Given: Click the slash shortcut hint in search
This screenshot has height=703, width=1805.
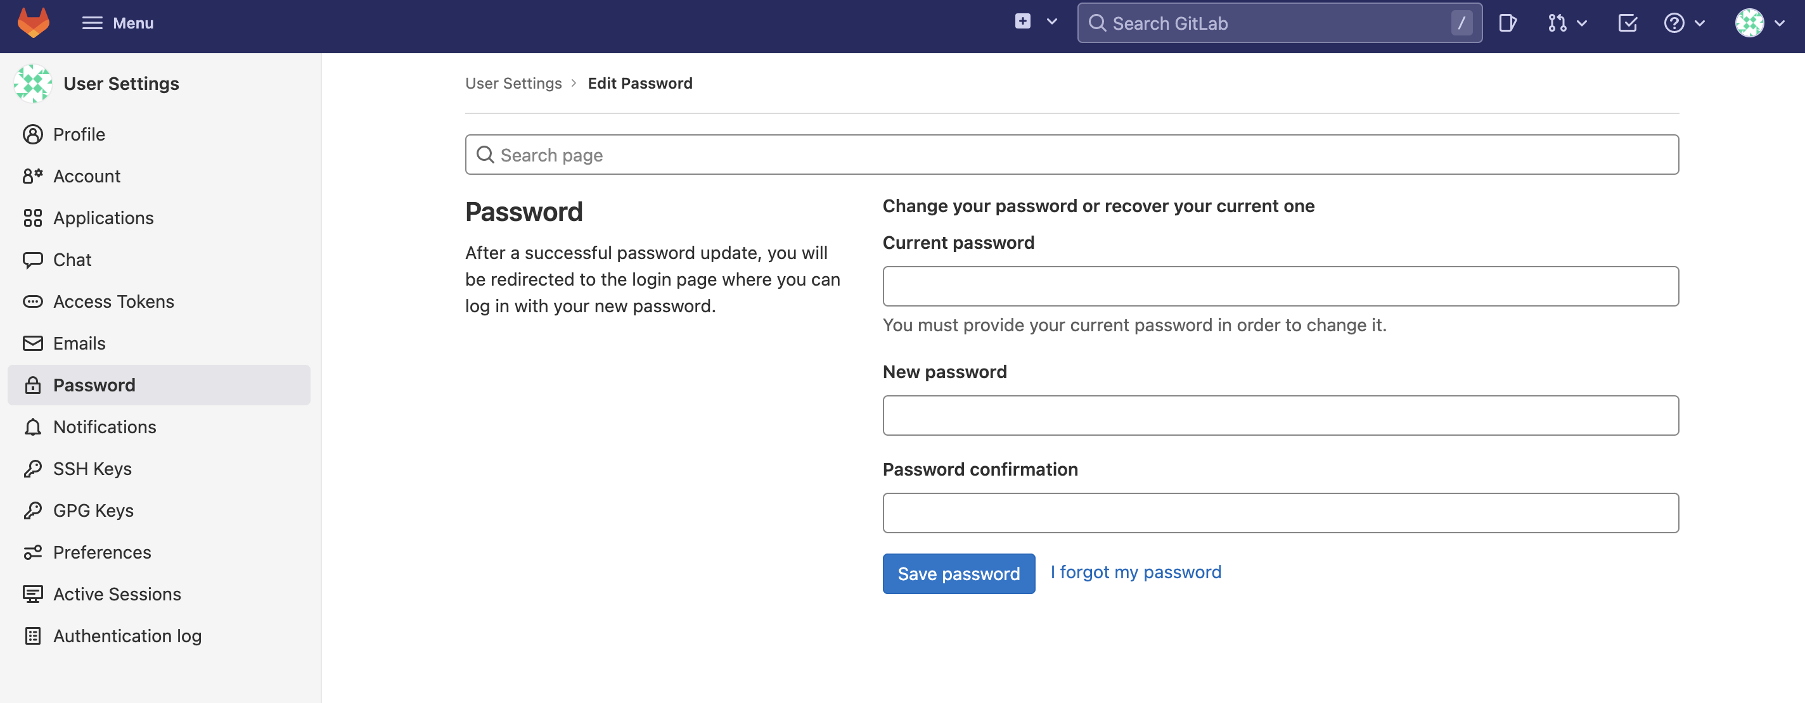Looking at the screenshot, I should [x=1461, y=23].
